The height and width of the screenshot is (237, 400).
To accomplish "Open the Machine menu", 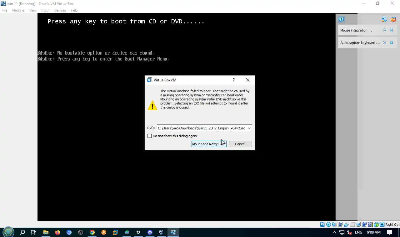I will [18, 10].
